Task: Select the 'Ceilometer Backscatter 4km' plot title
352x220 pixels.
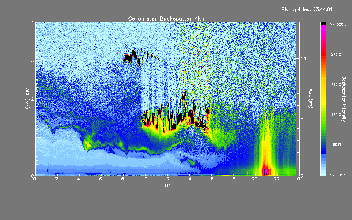Action: pyautogui.click(x=167, y=18)
